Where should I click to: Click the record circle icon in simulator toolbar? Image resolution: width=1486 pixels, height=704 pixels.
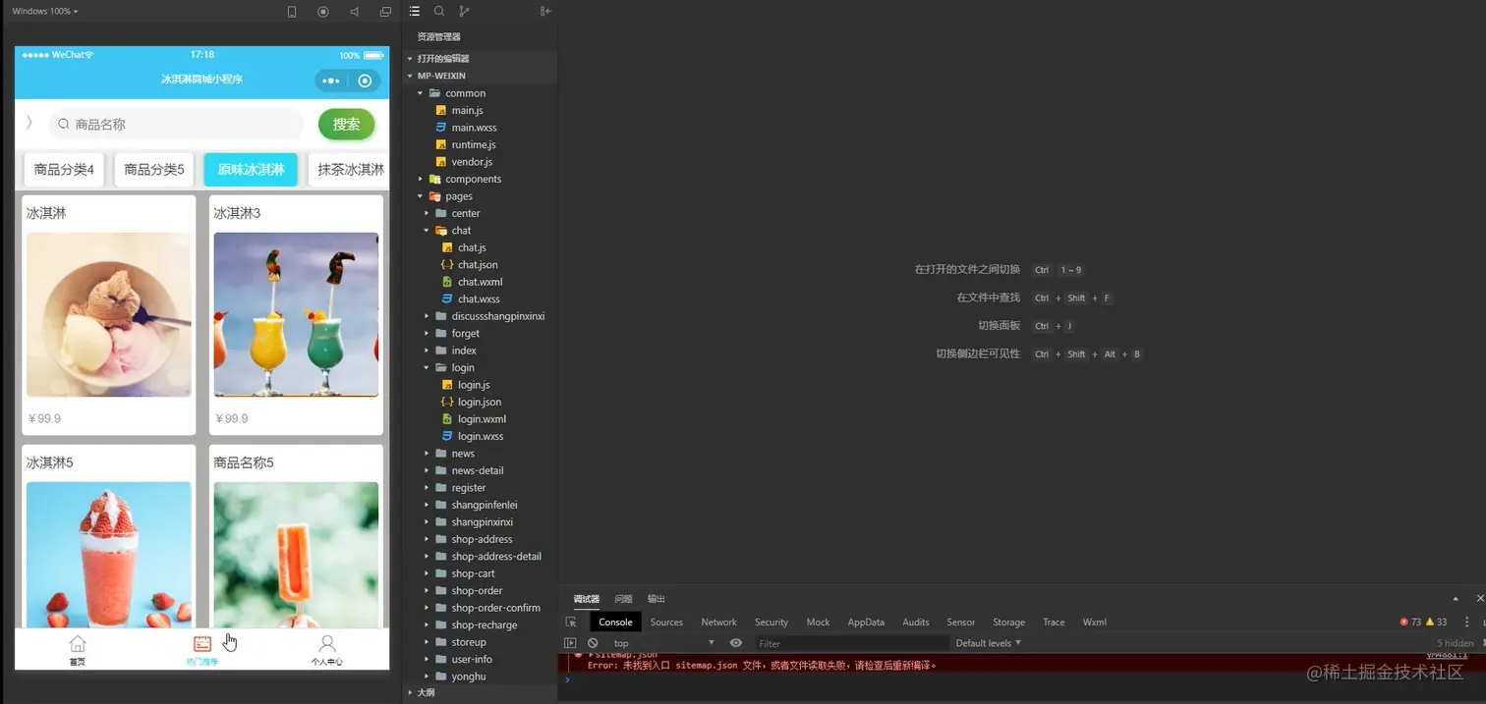(323, 12)
